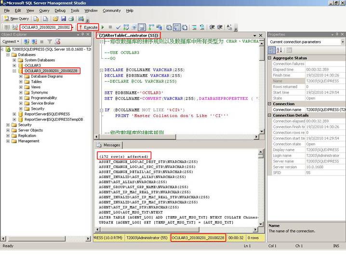The image size is (346, 259).
Task: Expand the Server Objects node
Action: point(8,130)
